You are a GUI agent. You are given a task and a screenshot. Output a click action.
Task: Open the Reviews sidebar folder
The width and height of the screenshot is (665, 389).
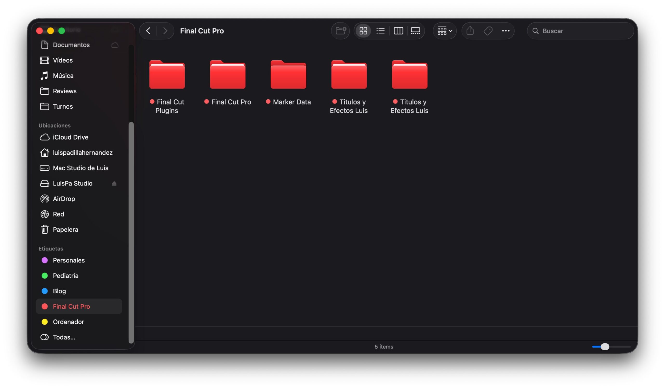pos(79,91)
